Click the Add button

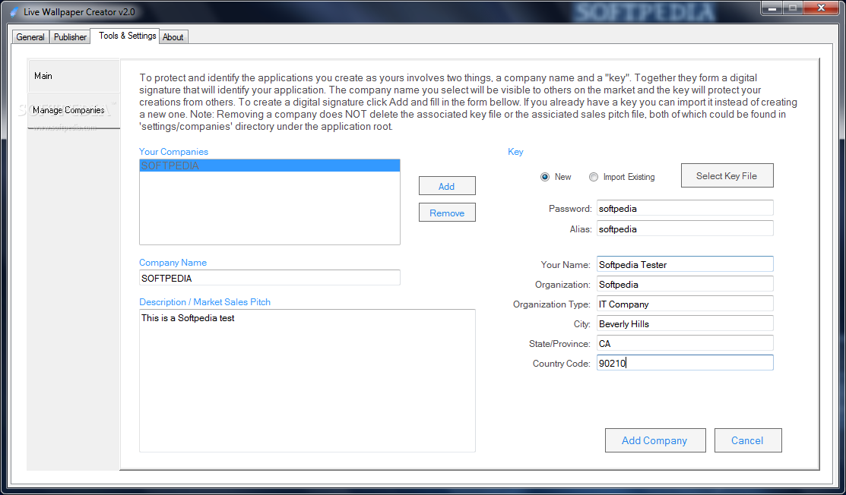click(447, 186)
